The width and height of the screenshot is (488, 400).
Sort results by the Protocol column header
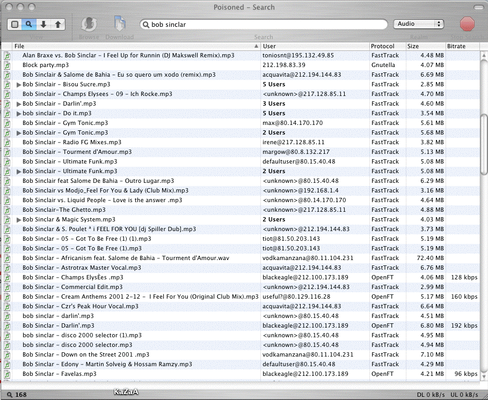pos(388,46)
